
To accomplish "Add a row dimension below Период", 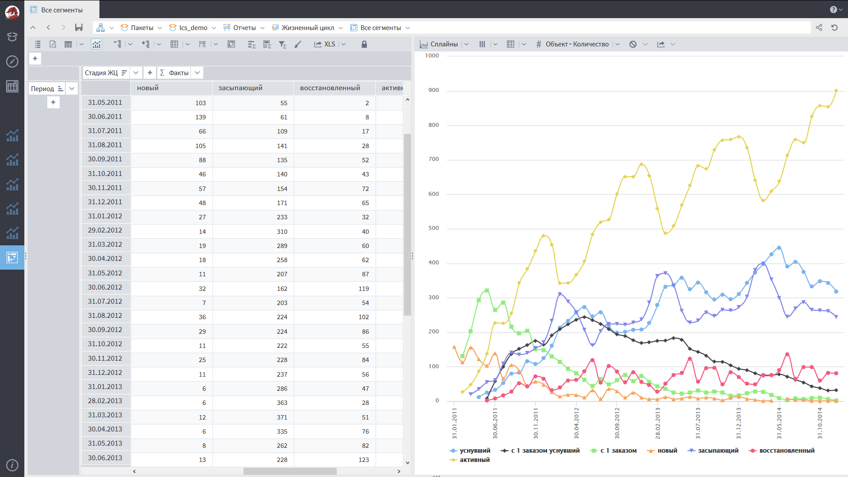I will pyautogui.click(x=53, y=103).
